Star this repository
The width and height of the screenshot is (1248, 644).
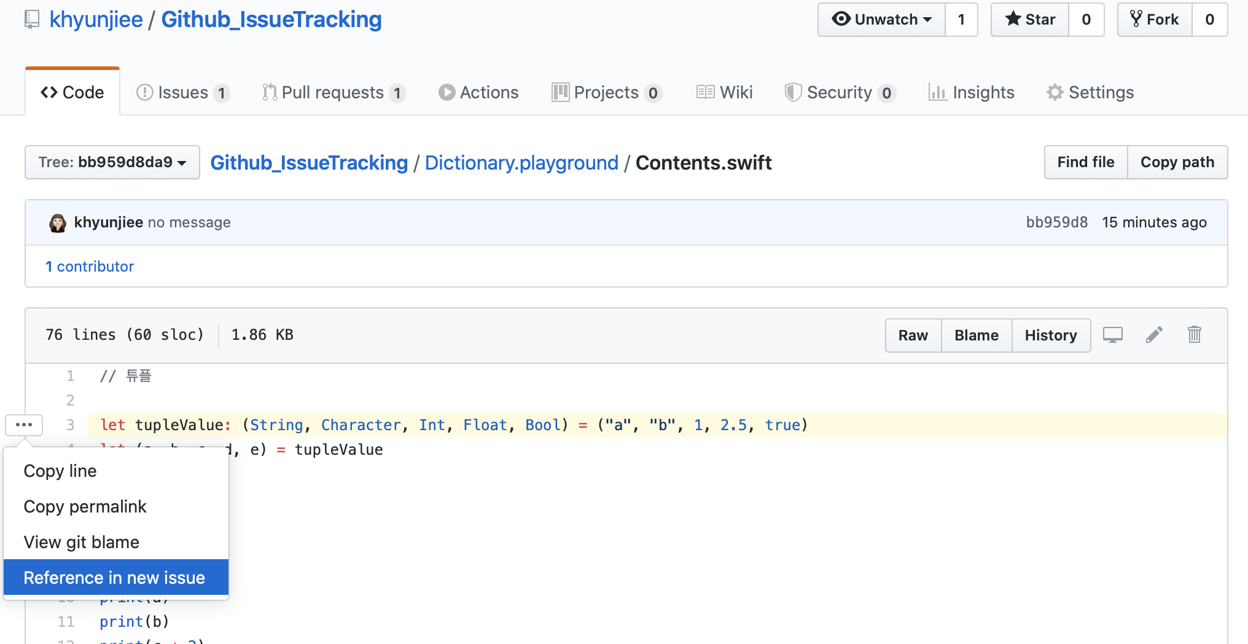(1030, 20)
